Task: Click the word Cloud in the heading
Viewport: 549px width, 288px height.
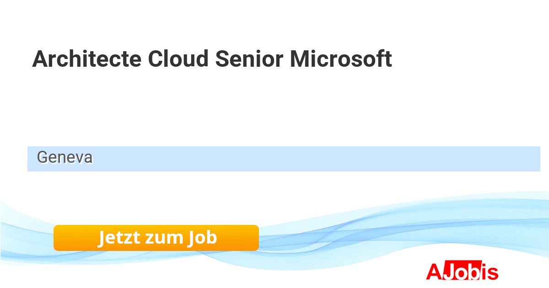Action: point(178,59)
